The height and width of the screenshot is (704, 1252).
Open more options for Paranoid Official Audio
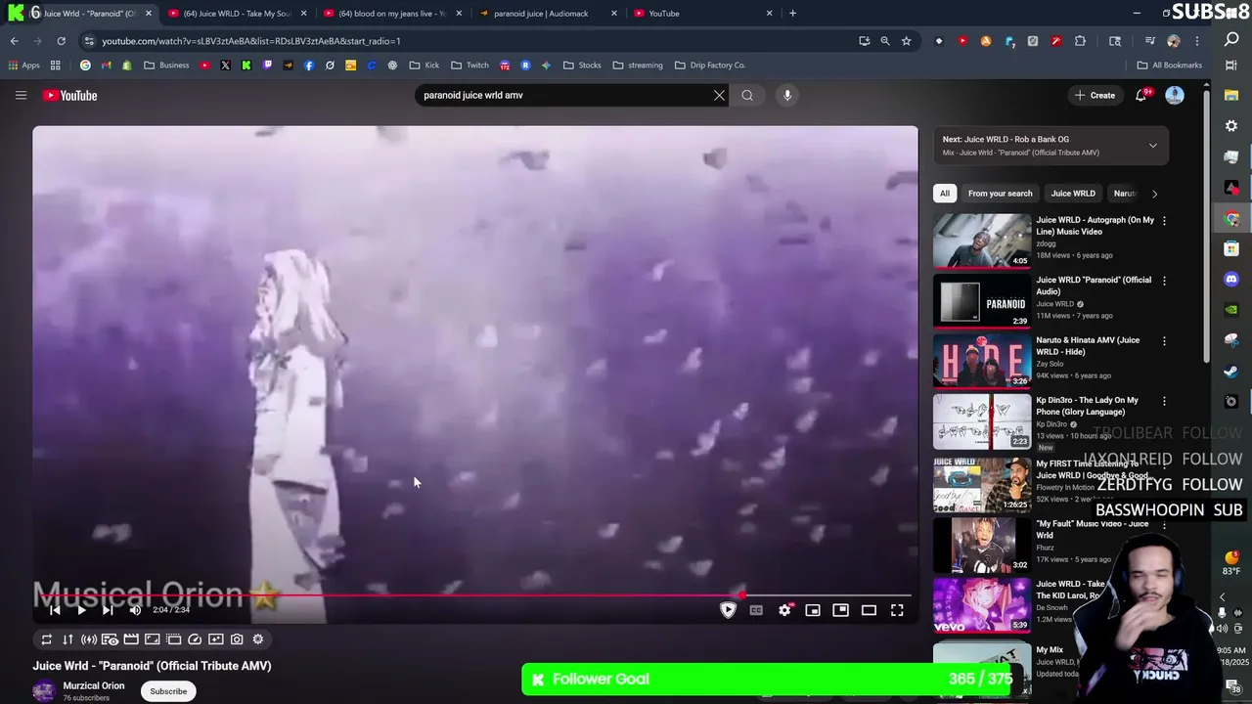(1164, 281)
